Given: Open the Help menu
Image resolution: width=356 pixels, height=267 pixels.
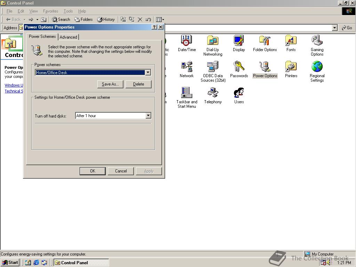Looking at the screenshot, I should [82, 11].
